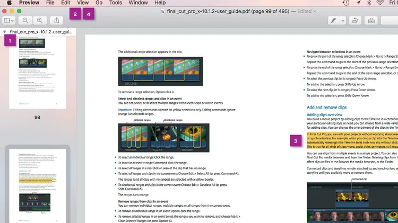Select the page 98 thumbnail
This screenshot has height=223, width=398.
38,73
